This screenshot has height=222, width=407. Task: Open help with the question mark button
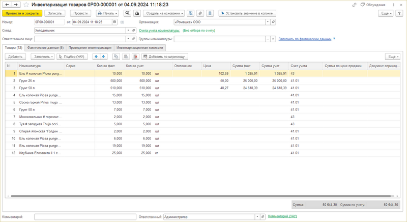coord(400,13)
